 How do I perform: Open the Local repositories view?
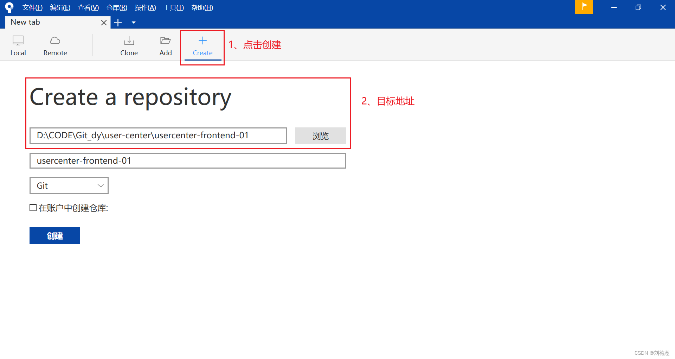click(x=18, y=46)
